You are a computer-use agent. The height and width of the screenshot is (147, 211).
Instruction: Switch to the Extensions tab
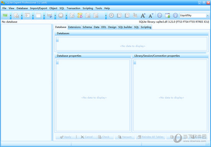pos(74,27)
